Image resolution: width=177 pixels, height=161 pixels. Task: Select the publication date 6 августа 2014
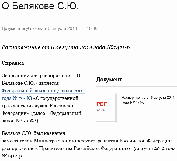[x=62, y=29]
